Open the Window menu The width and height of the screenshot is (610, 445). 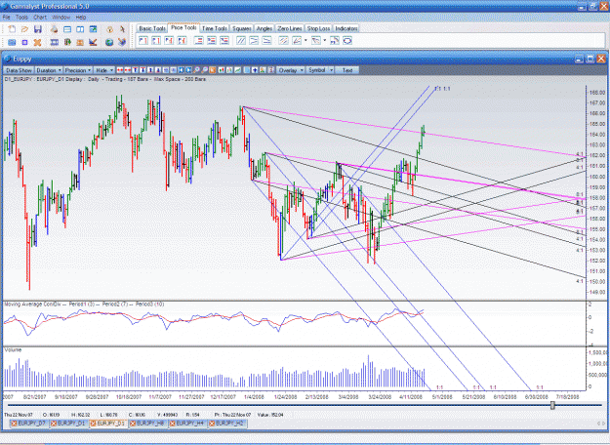click(x=61, y=18)
